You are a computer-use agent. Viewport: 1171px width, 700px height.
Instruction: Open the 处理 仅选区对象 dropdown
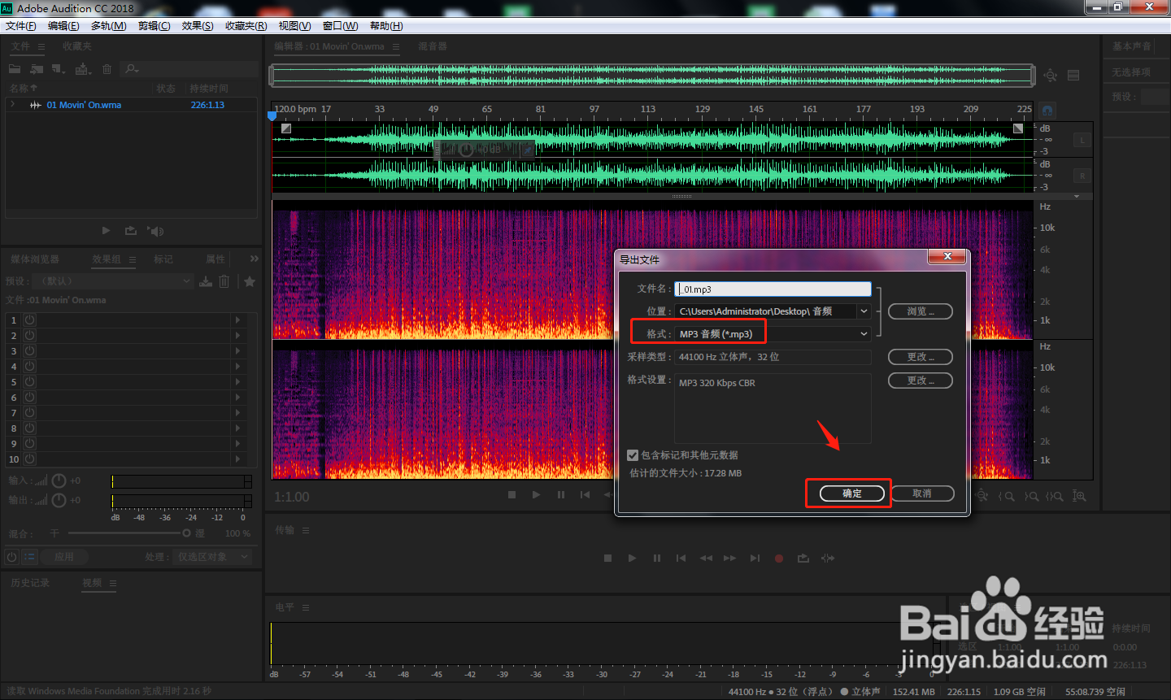point(213,557)
